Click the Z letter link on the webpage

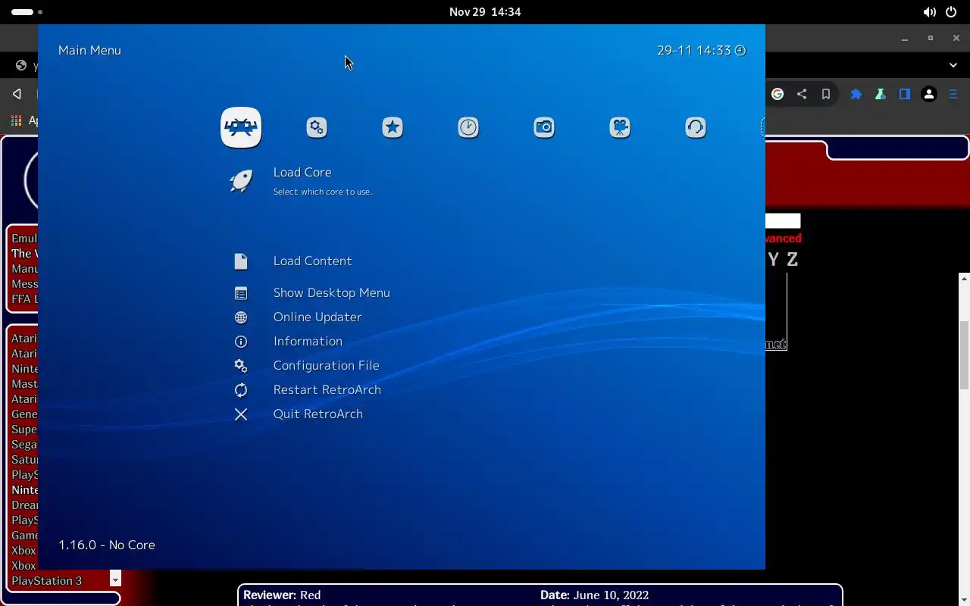792,260
